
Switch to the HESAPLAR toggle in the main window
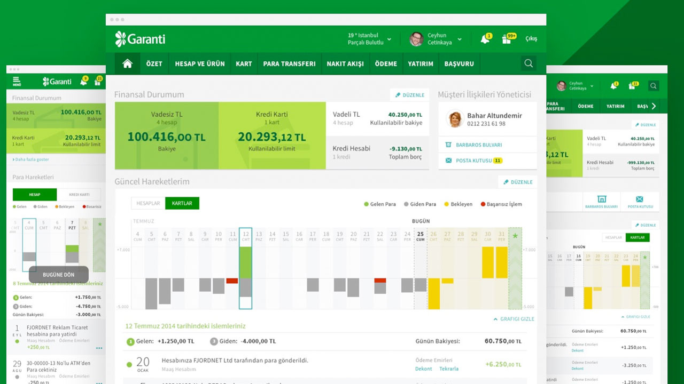[x=148, y=203]
